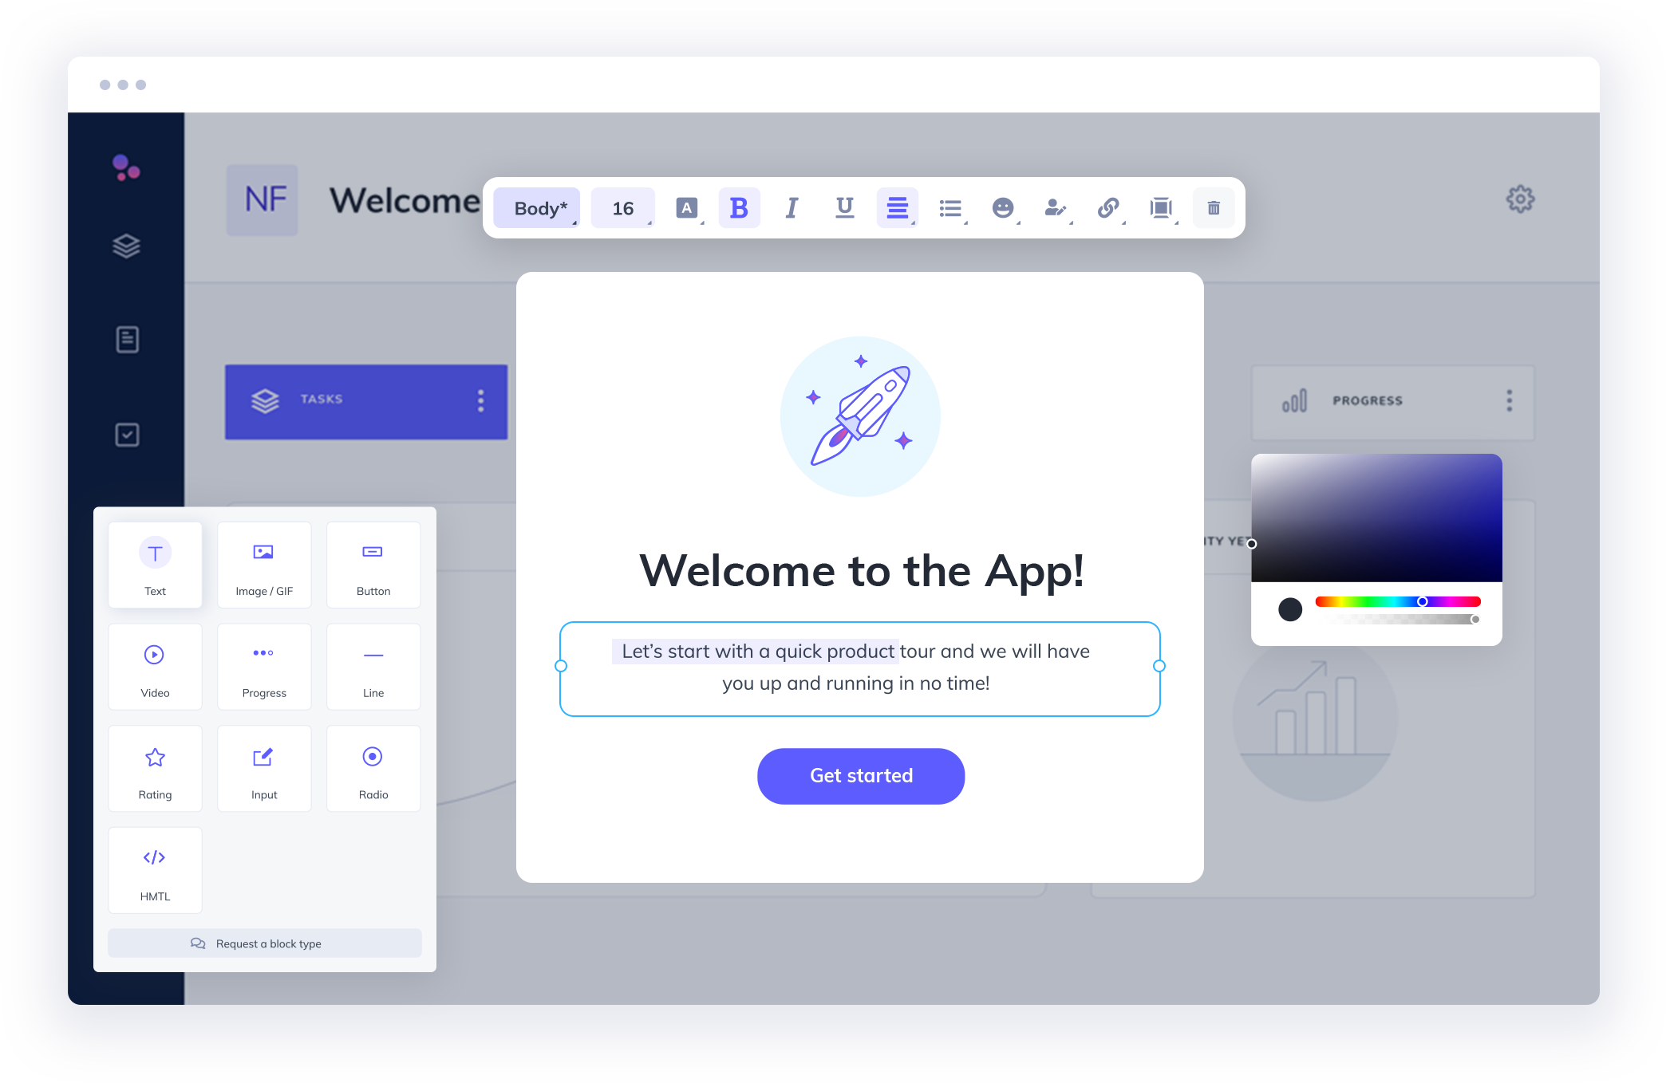Image resolution: width=1666 pixels, height=1083 pixels.
Task: Click the insert link icon
Action: click(1107, 208)
